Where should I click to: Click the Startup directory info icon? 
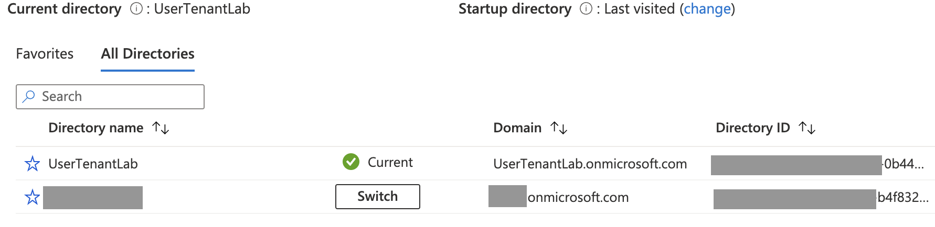pos(586,9)
